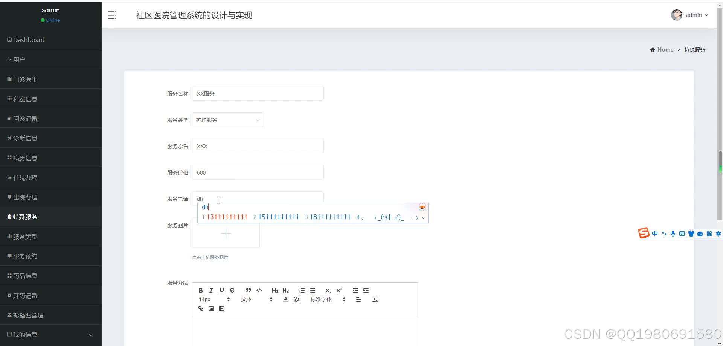The height and width of the screenshot is (346, 723).
Task: Insert a code block using the code icon
Action: pos(259,290)
